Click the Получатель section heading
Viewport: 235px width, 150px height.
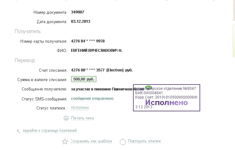(x=28, y=31)
